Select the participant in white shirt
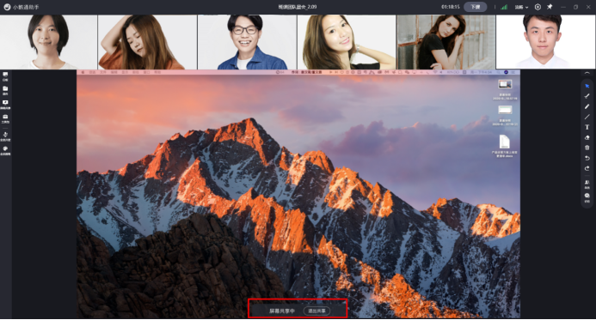Viewport: 596px width, 320px height. [546, 42]
